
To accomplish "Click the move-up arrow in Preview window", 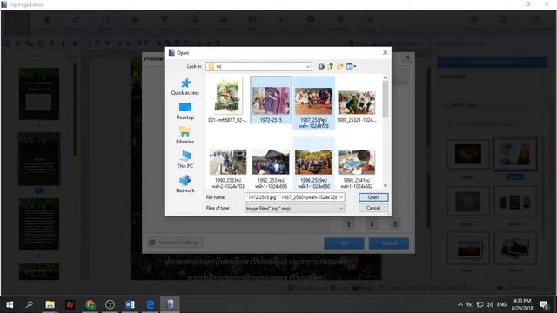I will click(x=348, y=224).
